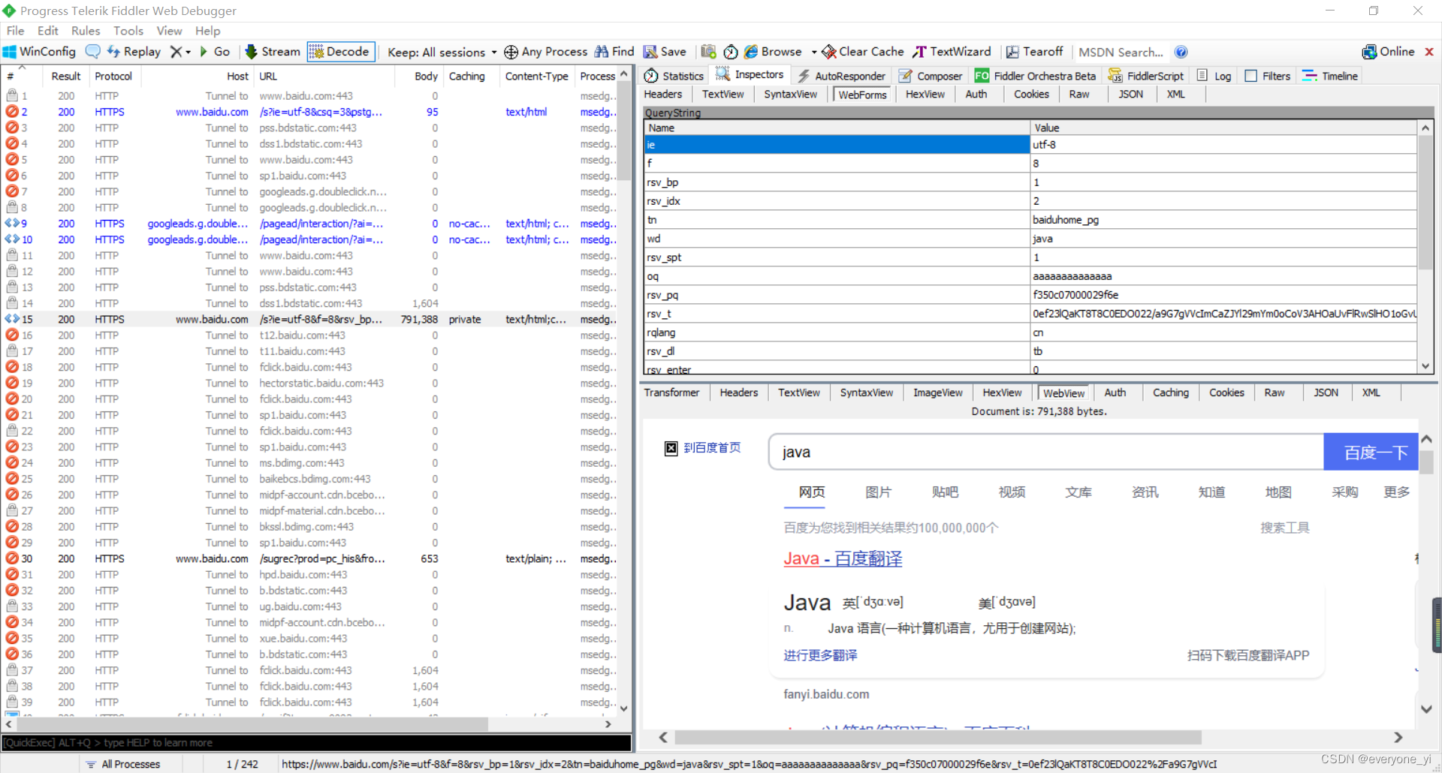Select the 'rsv_pq' query string row

1030,295
